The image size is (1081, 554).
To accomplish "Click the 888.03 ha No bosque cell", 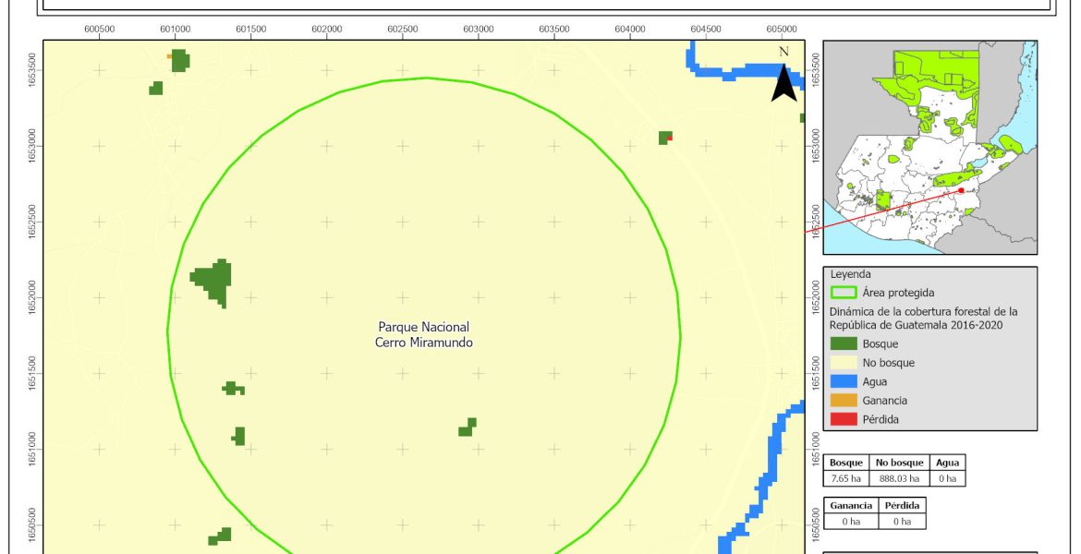I will 898,478.
